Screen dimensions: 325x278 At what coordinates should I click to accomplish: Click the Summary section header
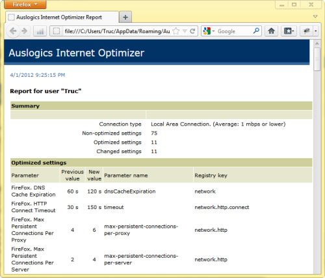(x=161, y=106)
